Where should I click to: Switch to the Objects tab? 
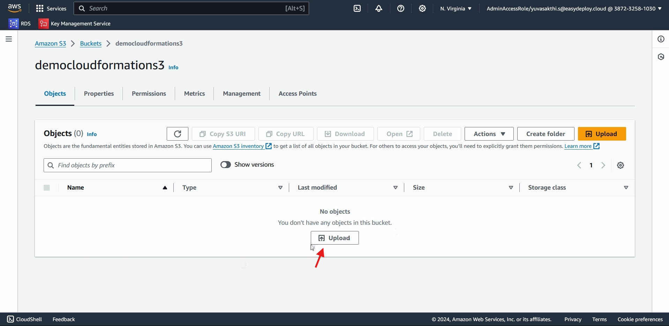pyautogui.click(x=55, y=94)
